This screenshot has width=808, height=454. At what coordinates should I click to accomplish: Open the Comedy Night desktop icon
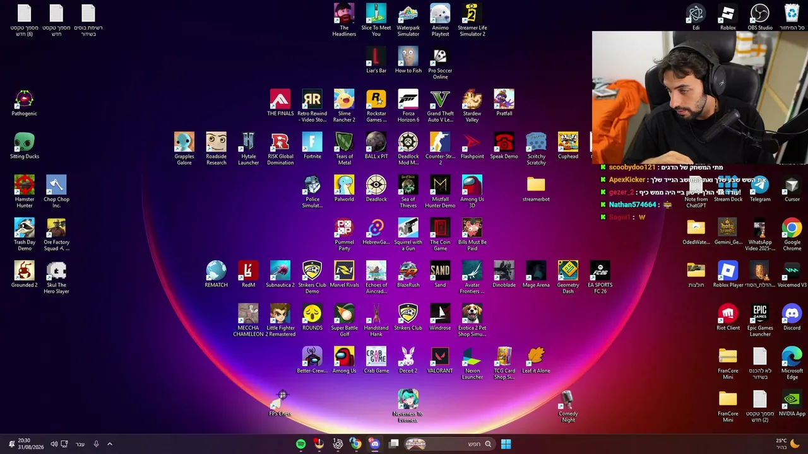point(568,406)
